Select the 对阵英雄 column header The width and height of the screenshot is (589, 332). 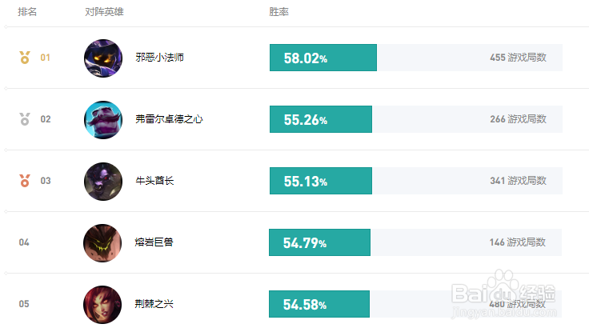pos(104,12)
